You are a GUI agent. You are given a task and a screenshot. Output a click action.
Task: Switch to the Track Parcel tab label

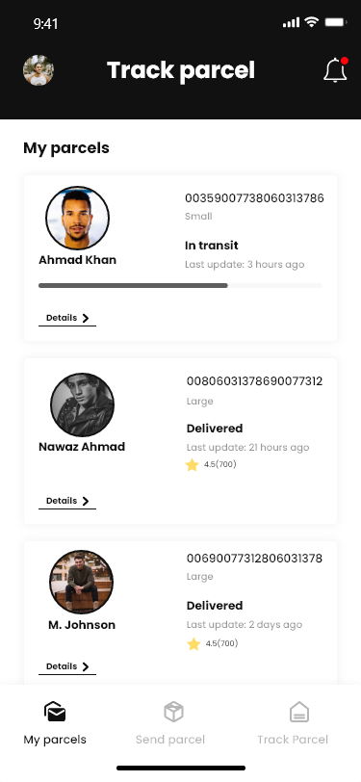[293, 740]
